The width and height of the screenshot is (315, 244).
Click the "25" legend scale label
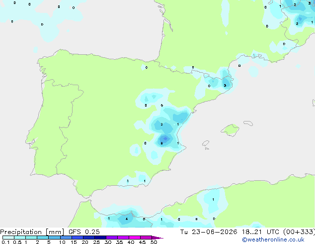click(x=96, y=242)
